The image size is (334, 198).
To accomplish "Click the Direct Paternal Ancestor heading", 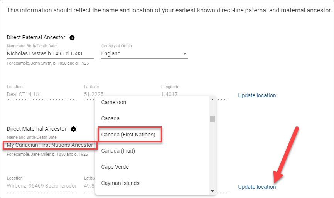I will (36, 37).
